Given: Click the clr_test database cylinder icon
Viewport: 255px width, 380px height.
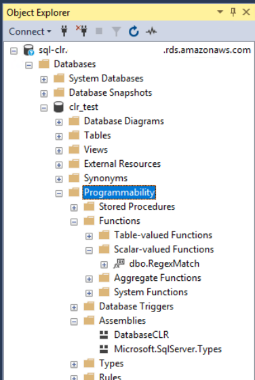Looking at the screenshot, I should pos(58,107).
